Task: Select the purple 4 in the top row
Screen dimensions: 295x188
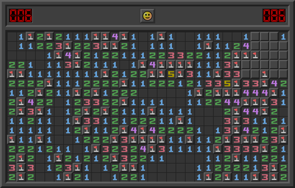Action: coord(115,36)
